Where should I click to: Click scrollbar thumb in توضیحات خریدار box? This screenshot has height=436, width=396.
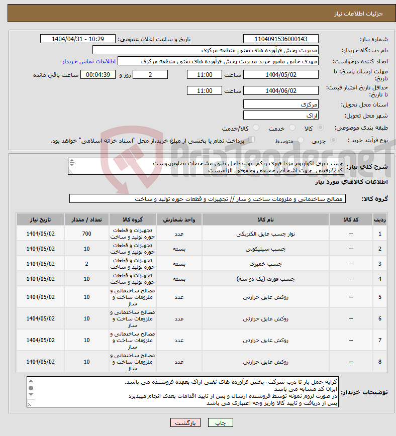31,388
